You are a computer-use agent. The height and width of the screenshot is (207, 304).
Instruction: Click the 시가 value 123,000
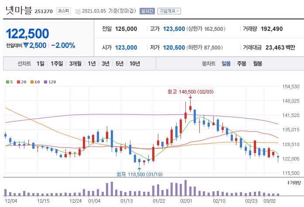[x=126, y=47]
